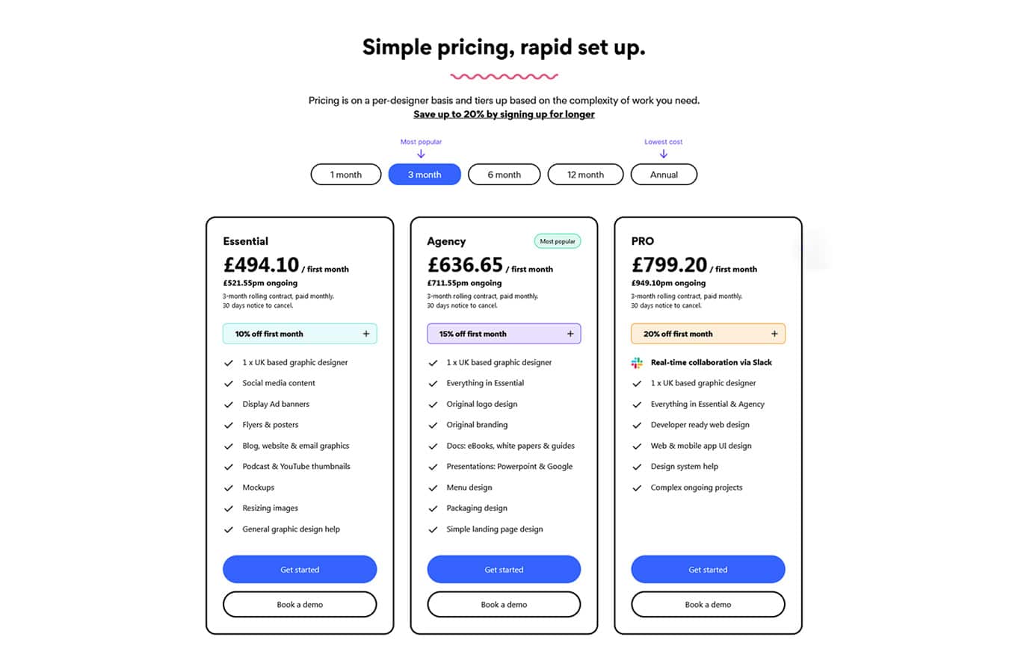Expand the 15% off first month plus icon
Screen dimensions: 1009x672
[x=570, y=334]
